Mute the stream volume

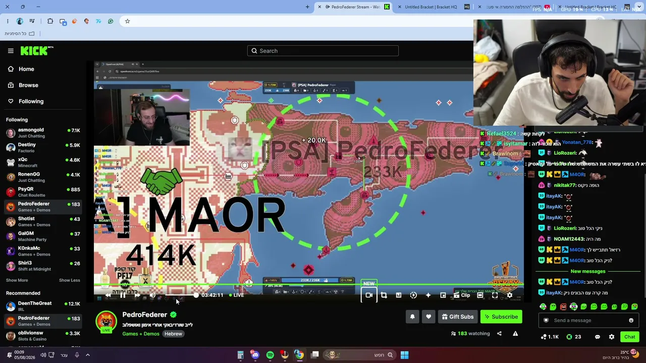[152, 295]
